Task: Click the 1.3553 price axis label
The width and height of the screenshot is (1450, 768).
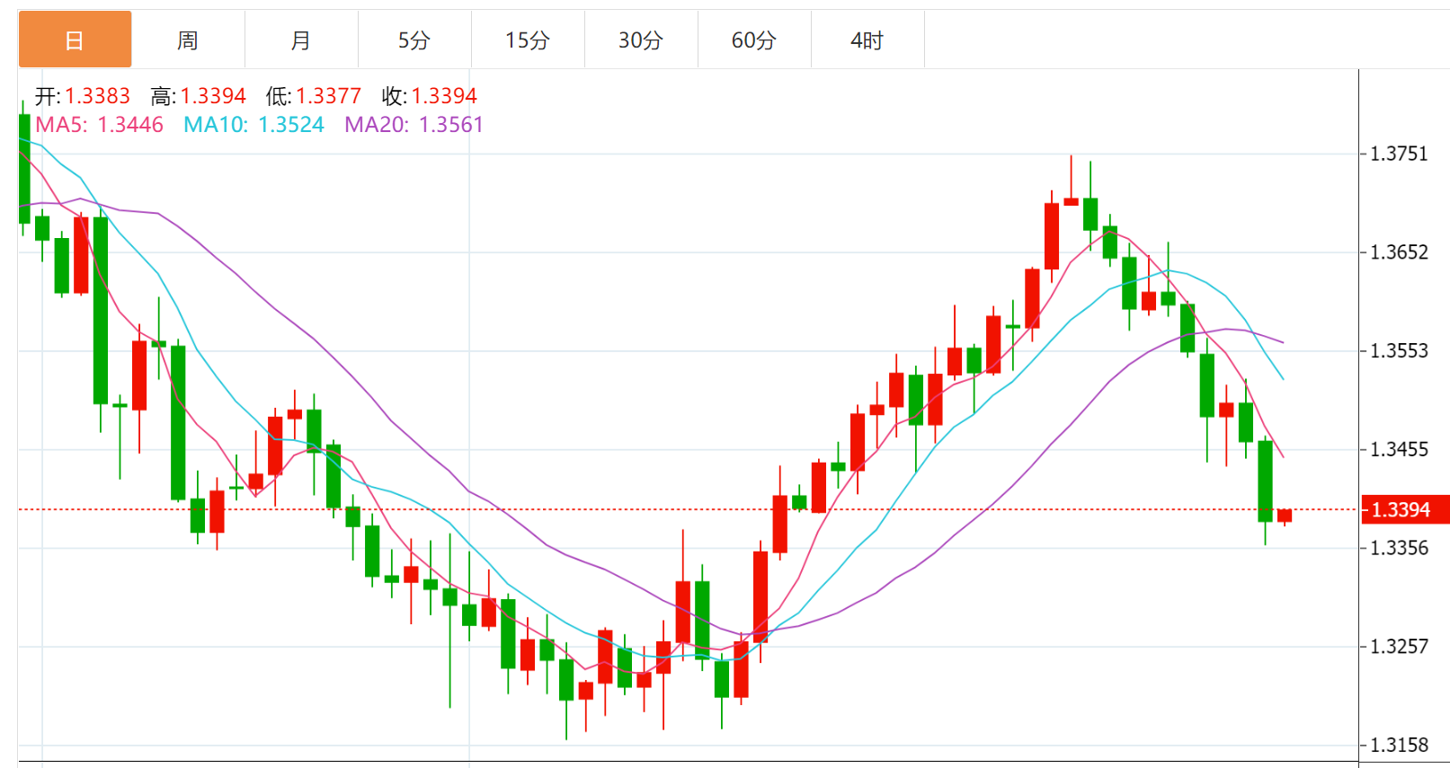Action: [x=1398, y=351]
